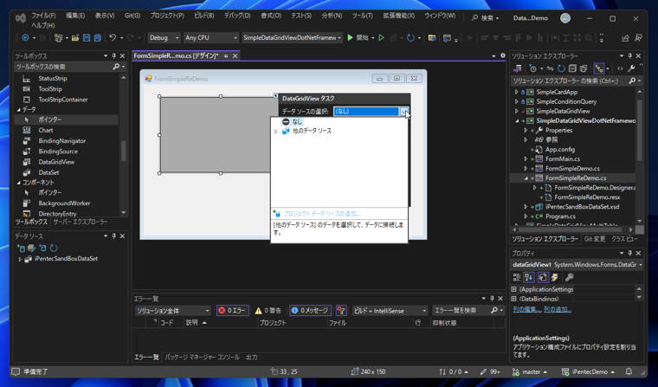Viewport: 658px width, 387px height.
Task: Click the notification bell in status bar
Action: coord(629,371)
